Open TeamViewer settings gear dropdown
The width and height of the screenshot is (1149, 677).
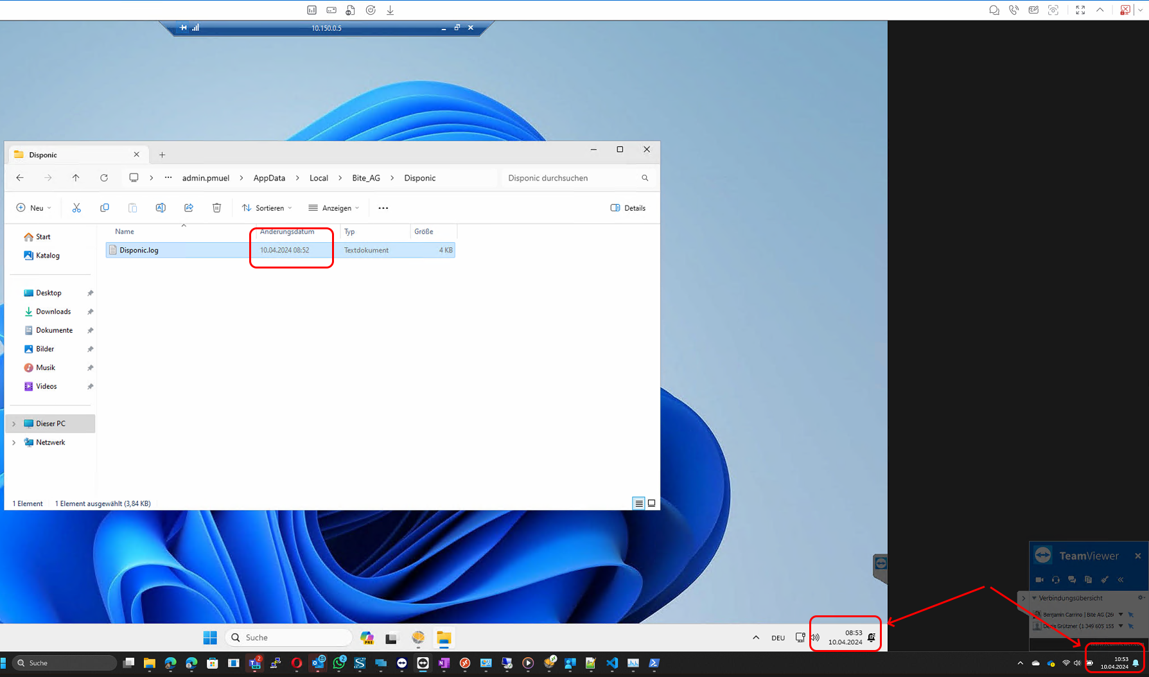(x=1141, y=598)
